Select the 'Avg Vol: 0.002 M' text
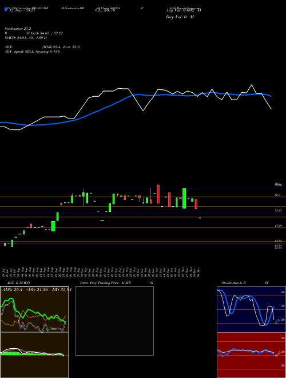Viewport: 286px width, 378px height. pyautogui.click(x=184, y=10)
